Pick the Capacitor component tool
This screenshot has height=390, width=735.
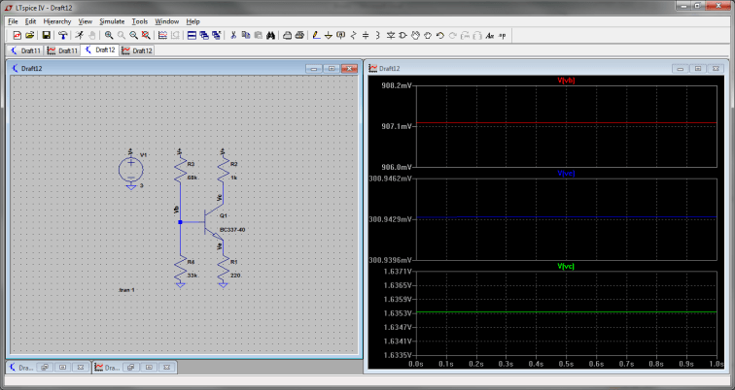coord(366,35)
